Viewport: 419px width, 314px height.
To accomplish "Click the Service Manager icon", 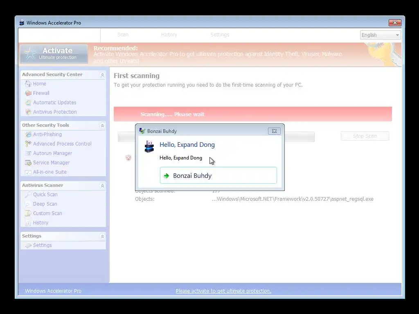I will (x=28, y=163).
